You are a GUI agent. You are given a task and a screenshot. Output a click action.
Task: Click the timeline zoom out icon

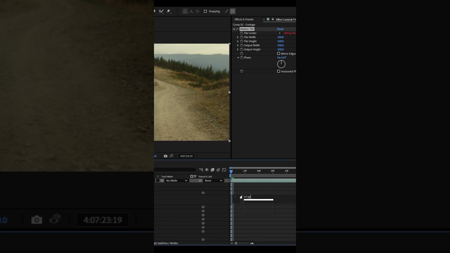232,243
